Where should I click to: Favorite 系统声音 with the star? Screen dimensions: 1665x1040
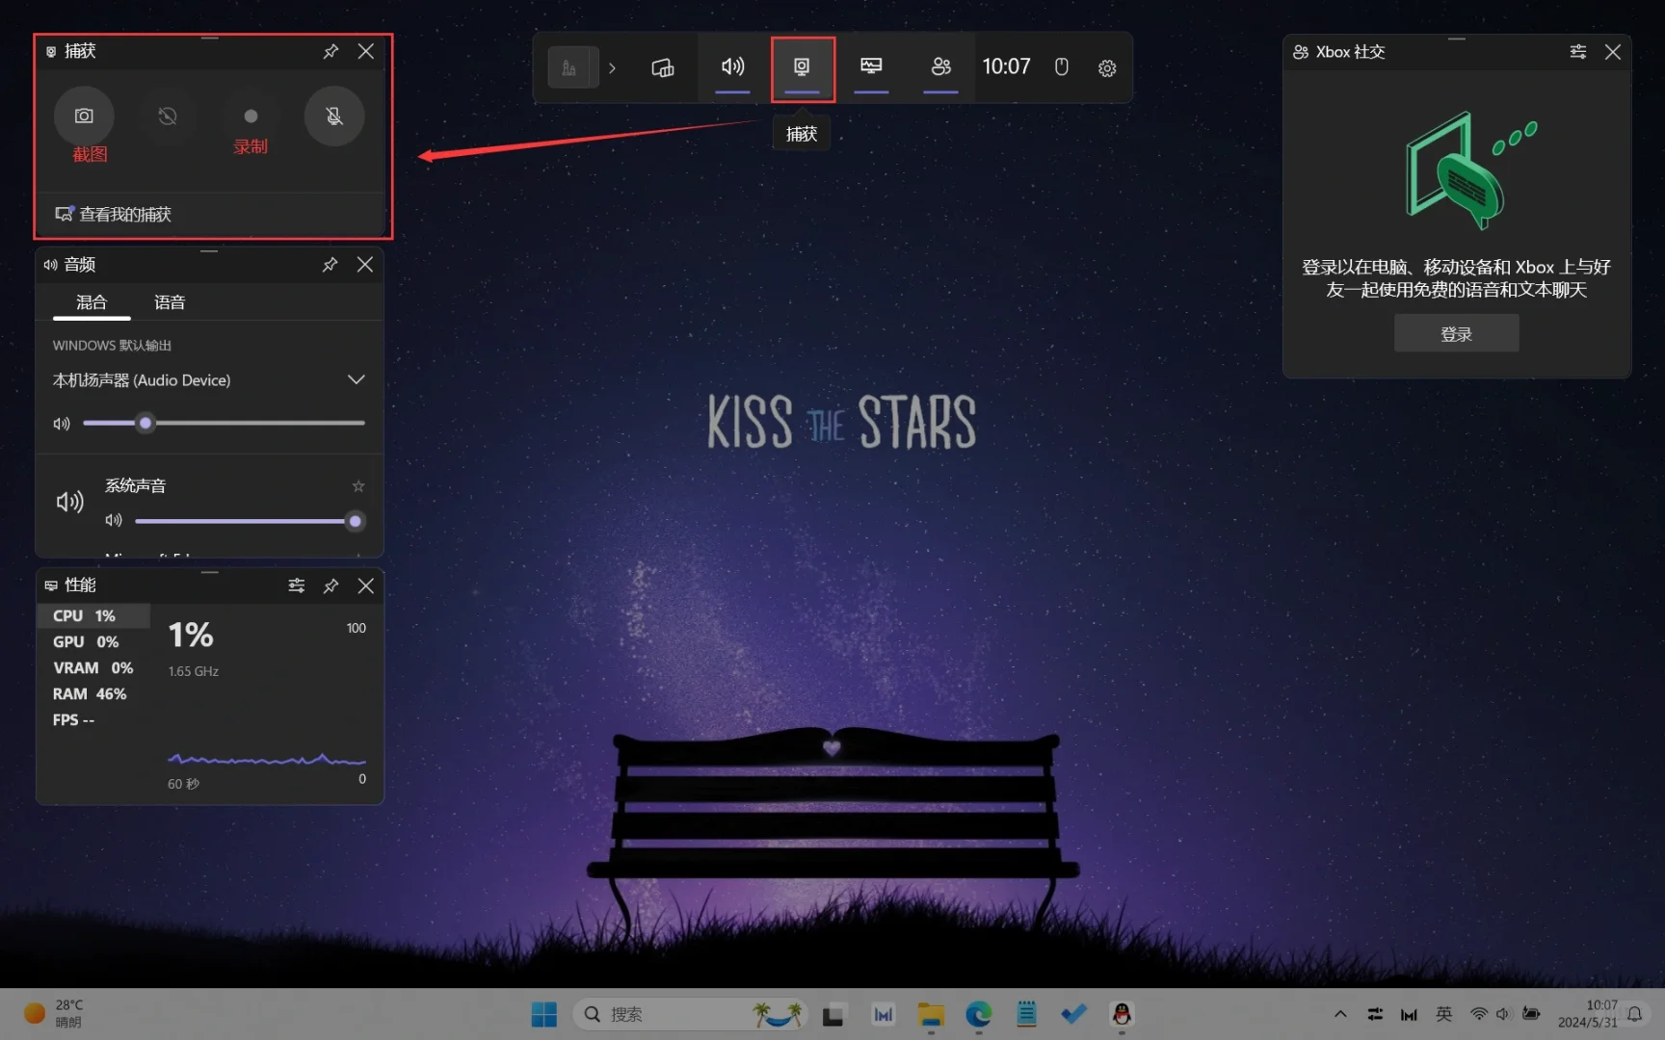tap(358, 486)
